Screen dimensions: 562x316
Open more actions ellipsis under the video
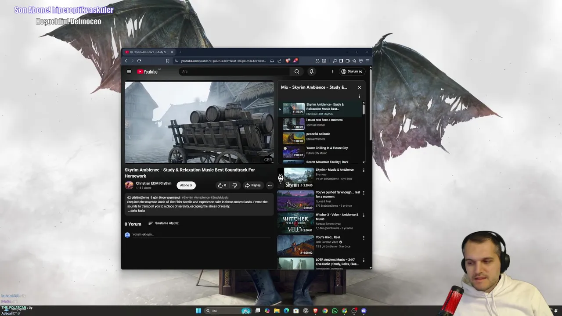click(x=270, y=185)
